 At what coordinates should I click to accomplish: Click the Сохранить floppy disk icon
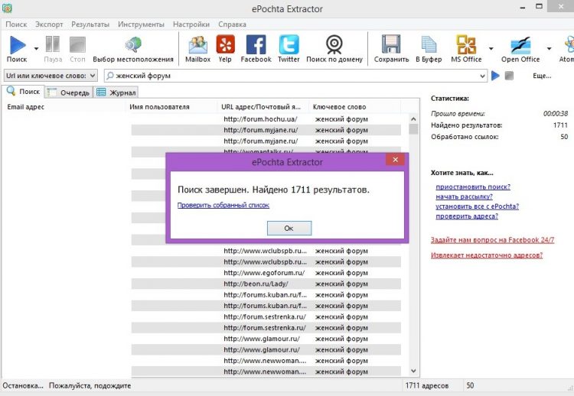[391, 44]
